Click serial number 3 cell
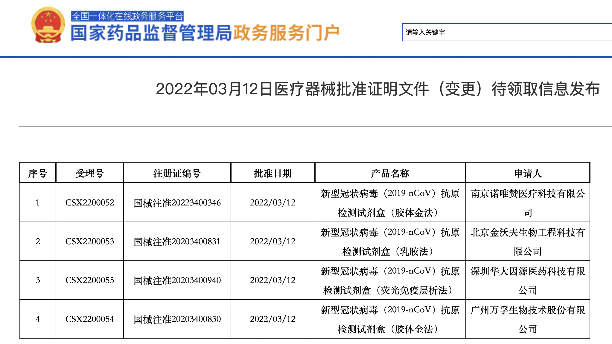612x344 pixels. tap(38, 280)
